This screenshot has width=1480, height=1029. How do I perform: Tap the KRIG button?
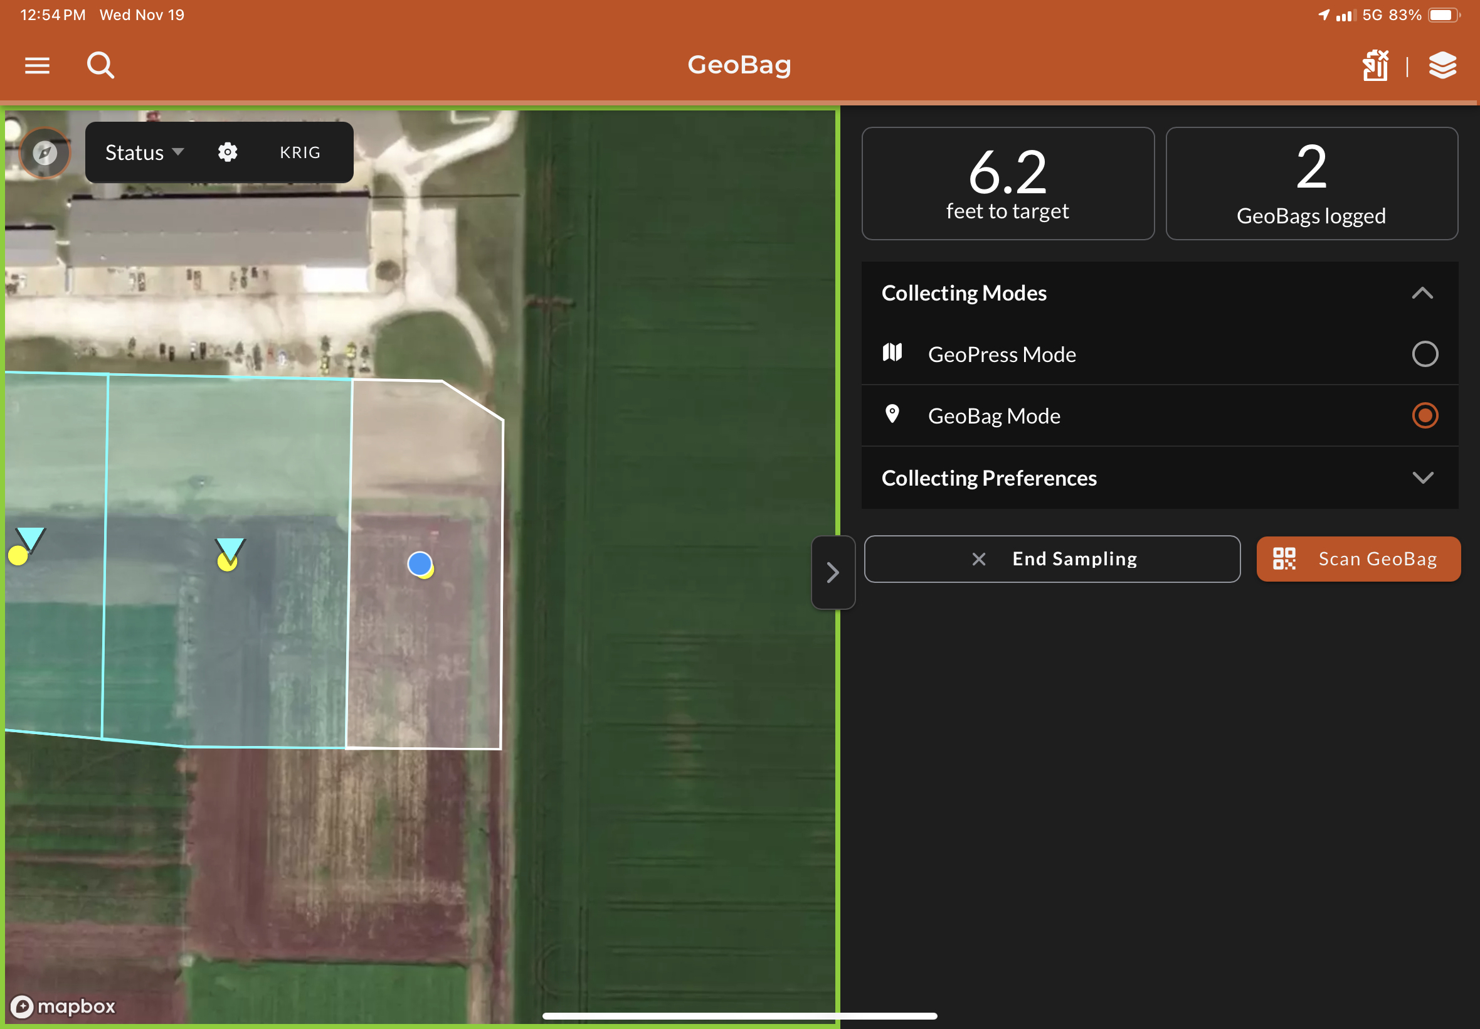[300, 152]
